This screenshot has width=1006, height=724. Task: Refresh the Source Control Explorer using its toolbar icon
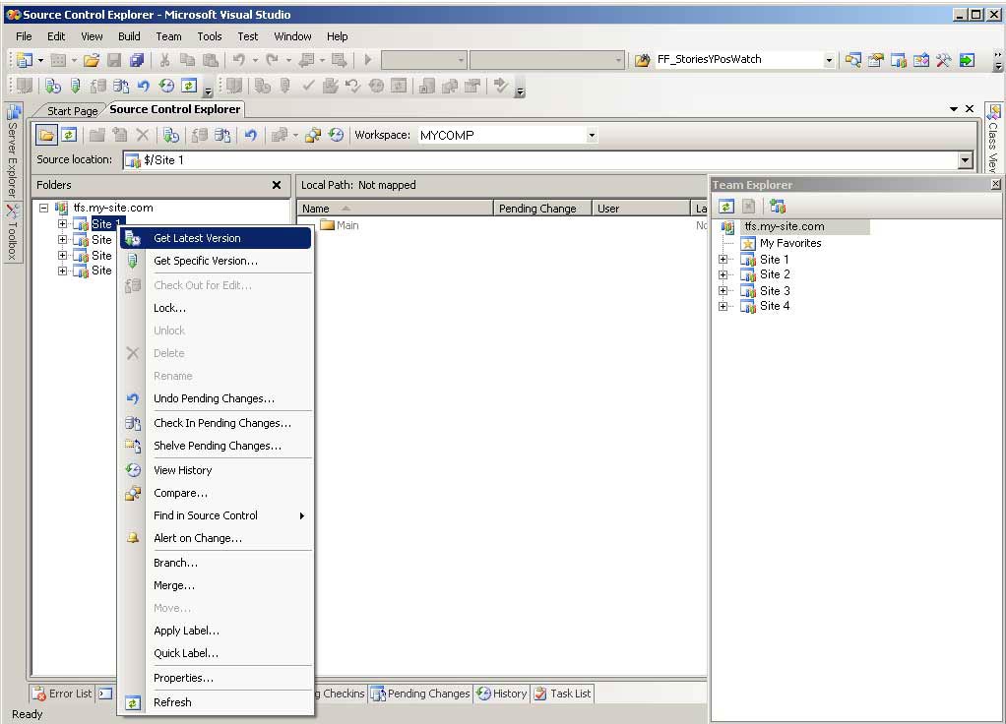pos(69,135)
